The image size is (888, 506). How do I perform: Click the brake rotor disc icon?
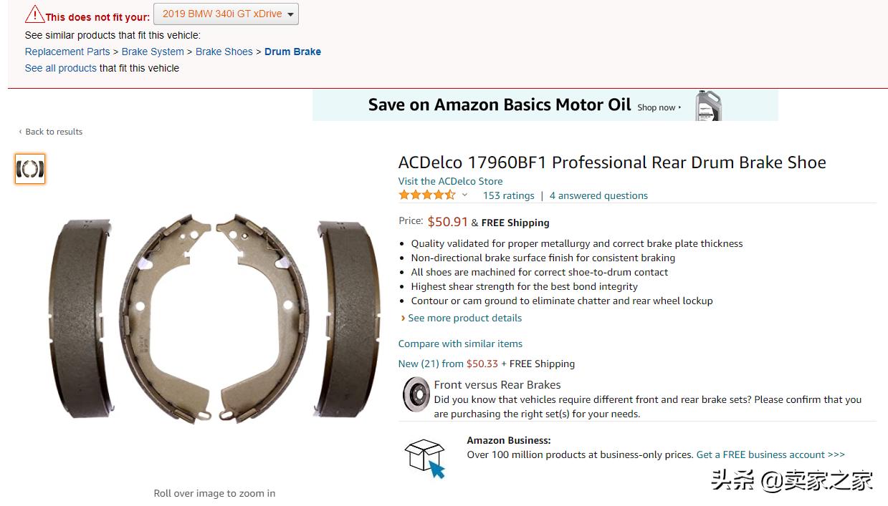[x=416, y=394]
